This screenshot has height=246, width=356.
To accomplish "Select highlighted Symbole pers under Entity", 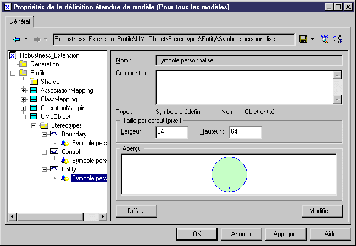I will (x=89, y=178).
